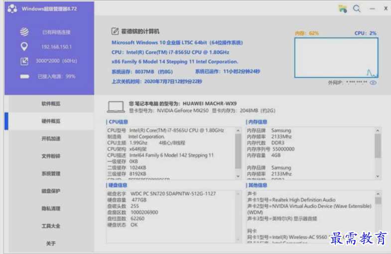
Task: Click CPU主频 1.99Ghz row
Action: click(x=146, y=143)
